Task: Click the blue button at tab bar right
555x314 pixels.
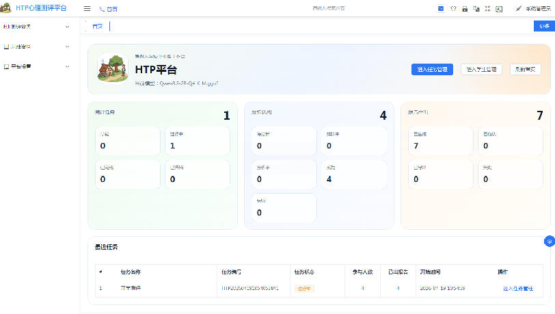Action: [544, 26]
